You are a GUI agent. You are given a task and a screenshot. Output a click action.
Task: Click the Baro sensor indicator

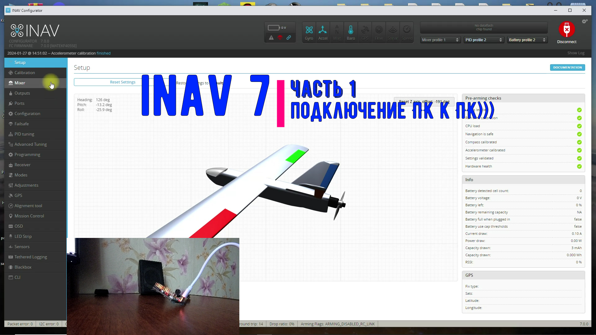pyautogui.click(x=351, y=32)
